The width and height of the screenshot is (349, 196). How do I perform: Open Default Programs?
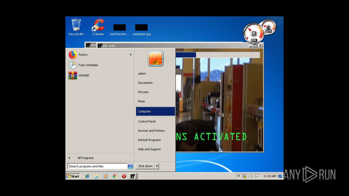(155, 140)
